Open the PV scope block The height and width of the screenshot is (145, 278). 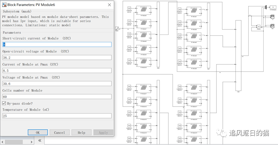(x=273, y=26)
